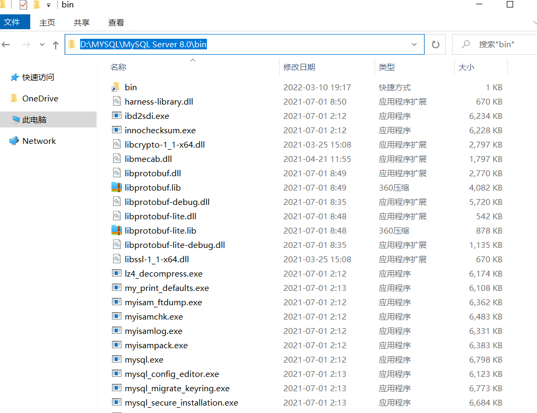537x413 pixels.
Task: Open the recent locations dropdown
Action: (x=42, y=45)
